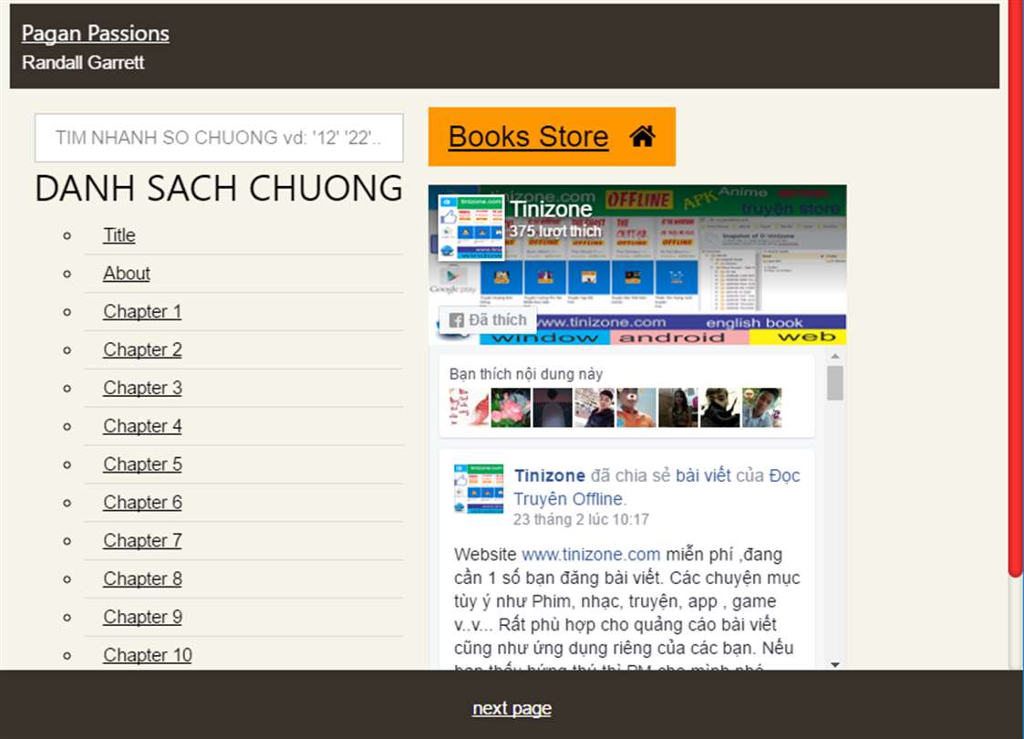
Task: Open Chapter 2
Action: [x=142, y=349]
